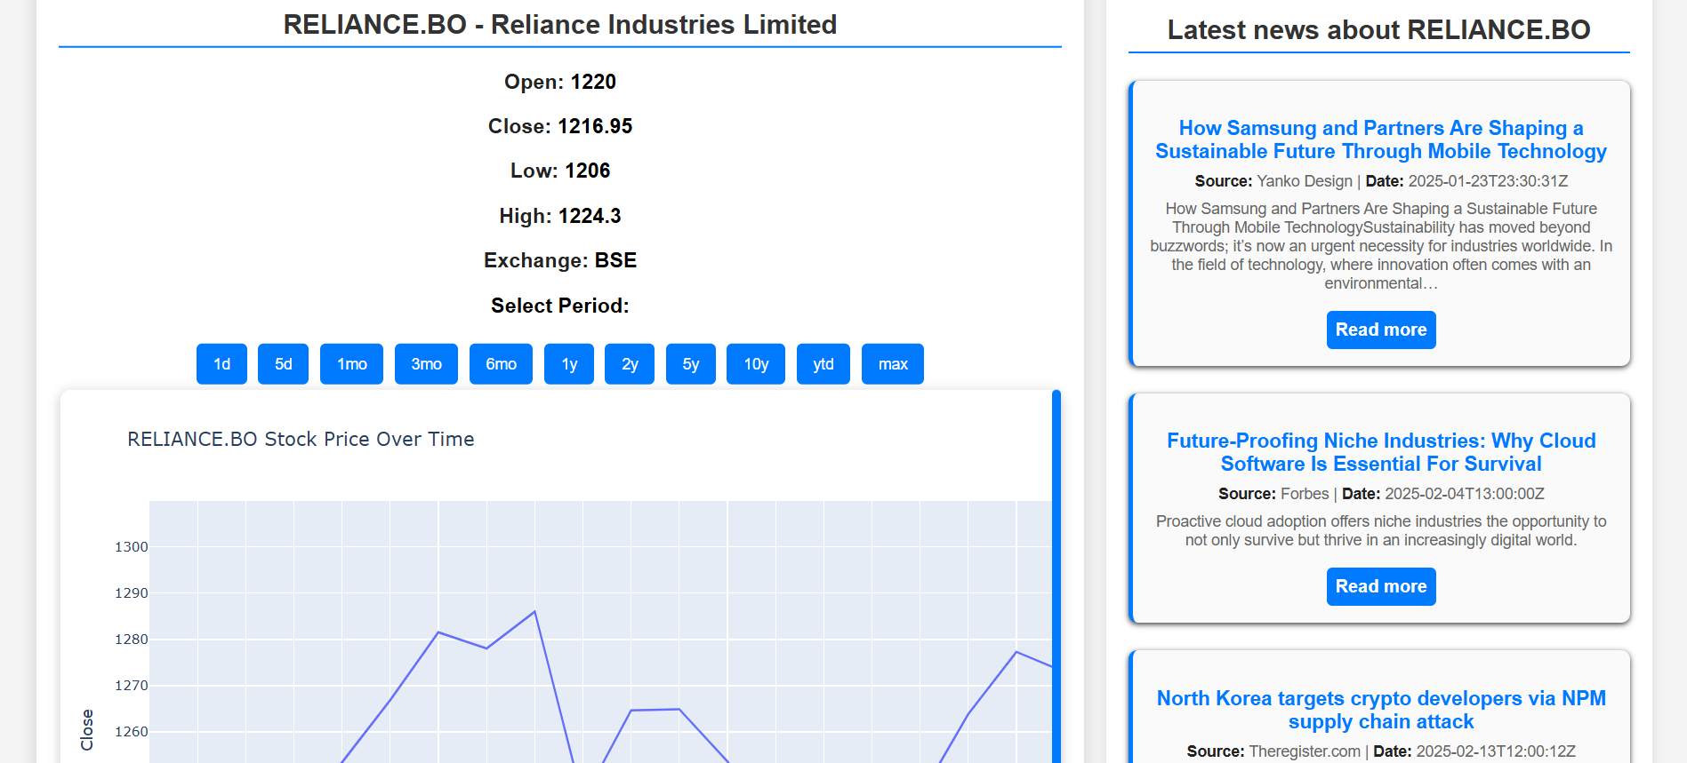The height and width of the screenshot is (763, 1687).
Task: Switch chart to 6mo period
Action: (x=501, y=364)
